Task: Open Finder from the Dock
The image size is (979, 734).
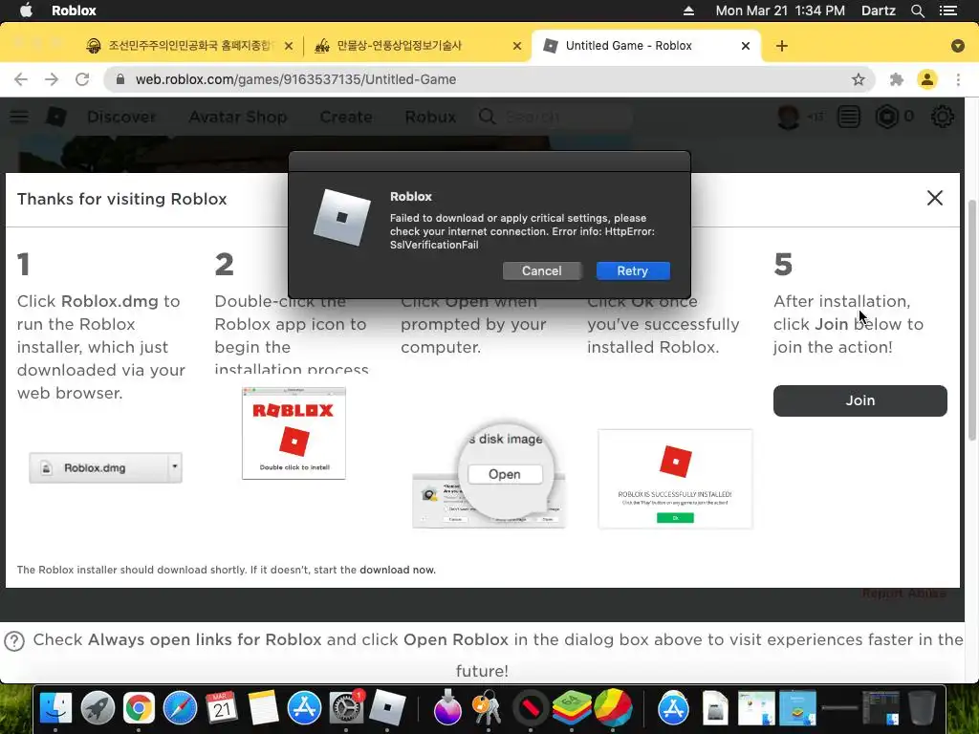Action: [55, 708]
